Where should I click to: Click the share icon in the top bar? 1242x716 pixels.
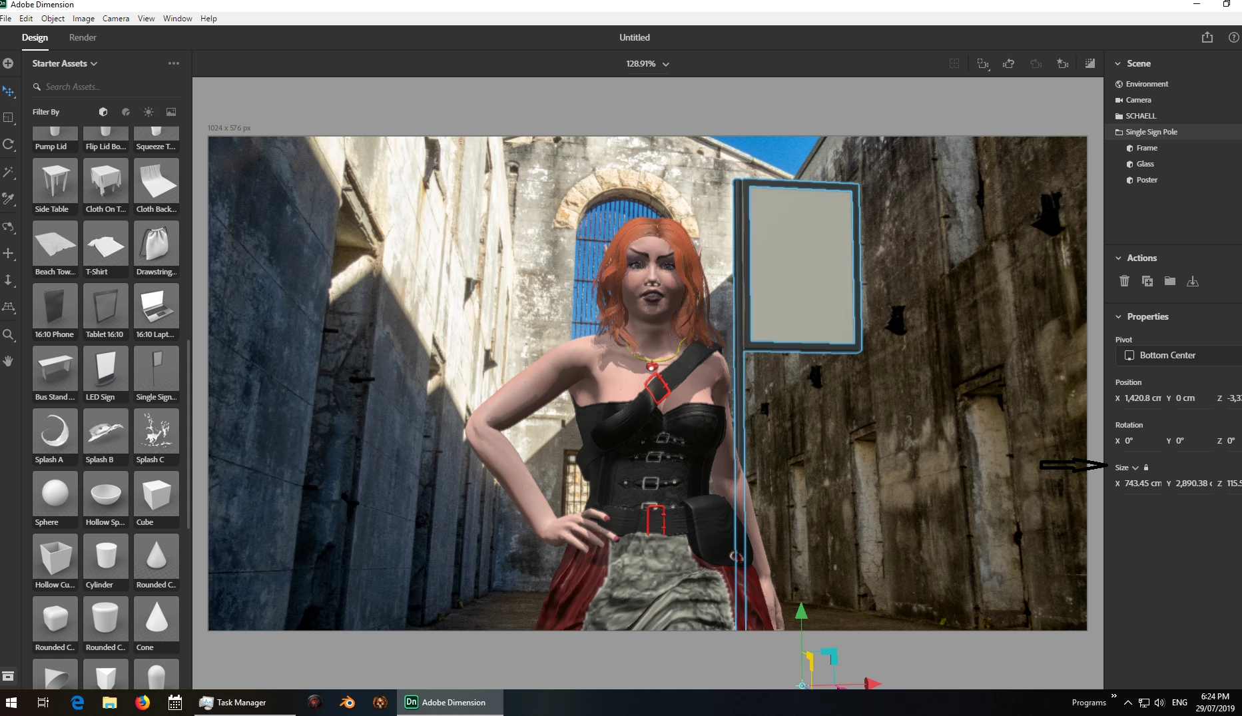pyautogui.click(x=1207, y=37)
